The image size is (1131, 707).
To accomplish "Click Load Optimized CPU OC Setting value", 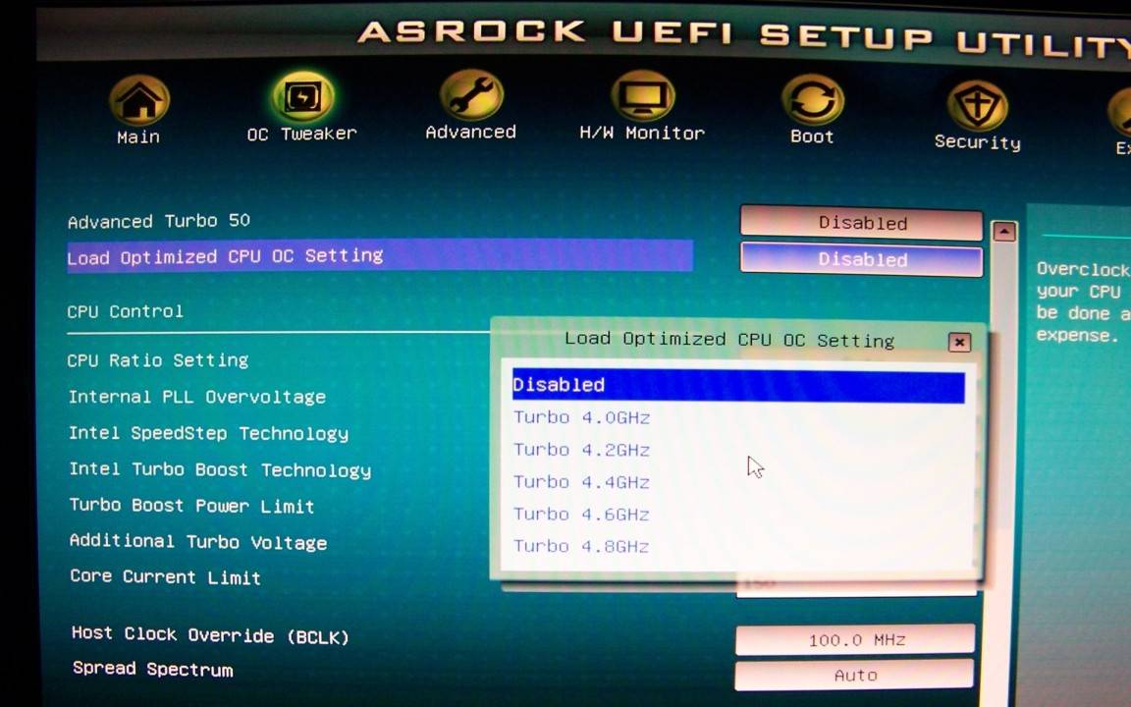I will (861, 260).
